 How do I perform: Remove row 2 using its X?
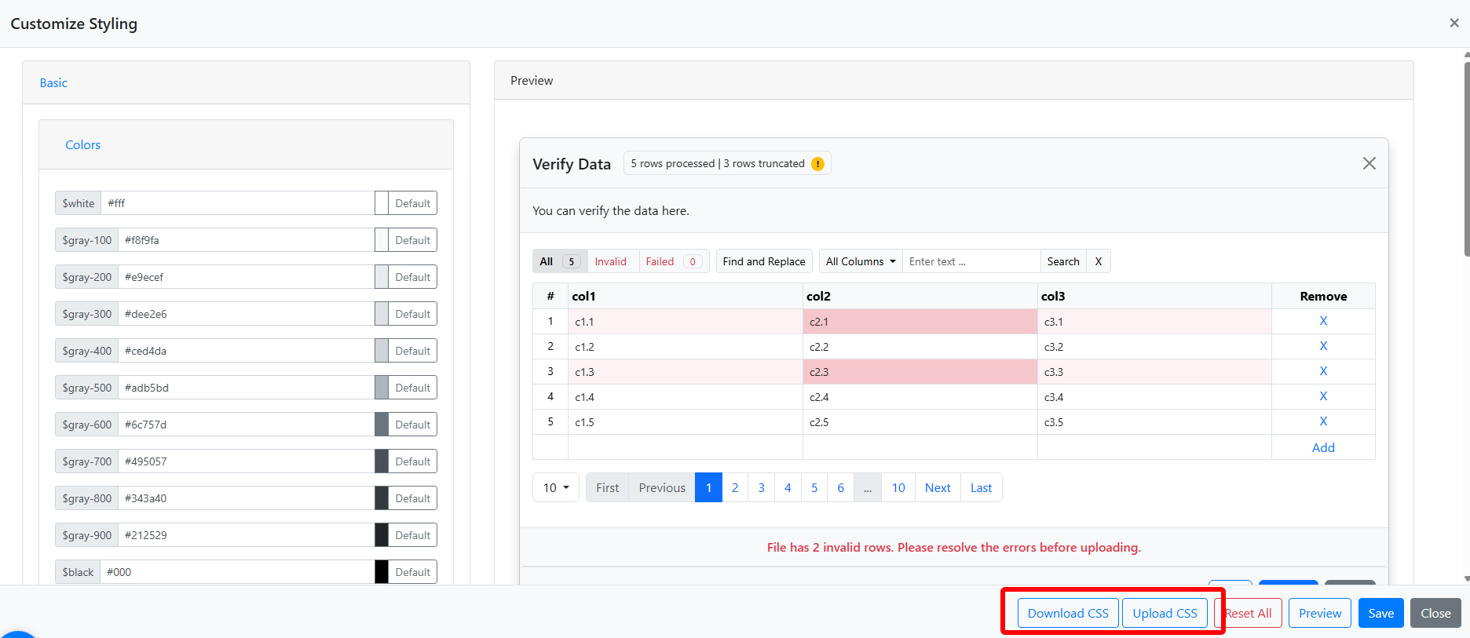coord(1323,346)
